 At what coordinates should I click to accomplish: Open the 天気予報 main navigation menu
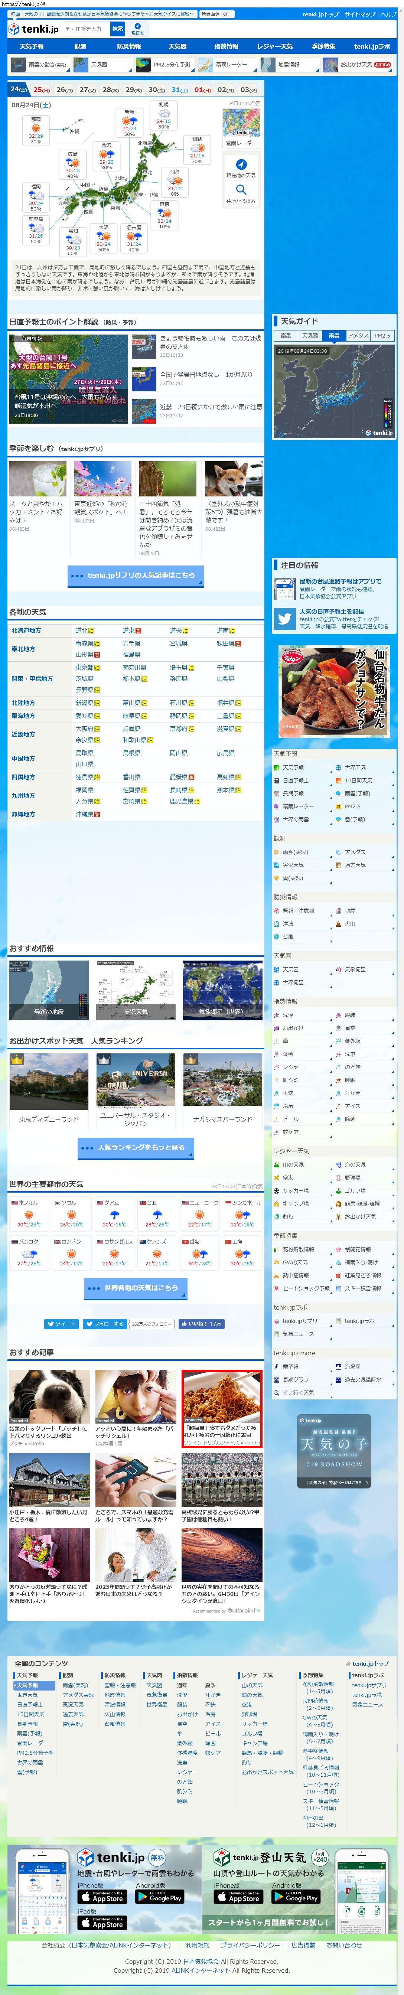32,46
